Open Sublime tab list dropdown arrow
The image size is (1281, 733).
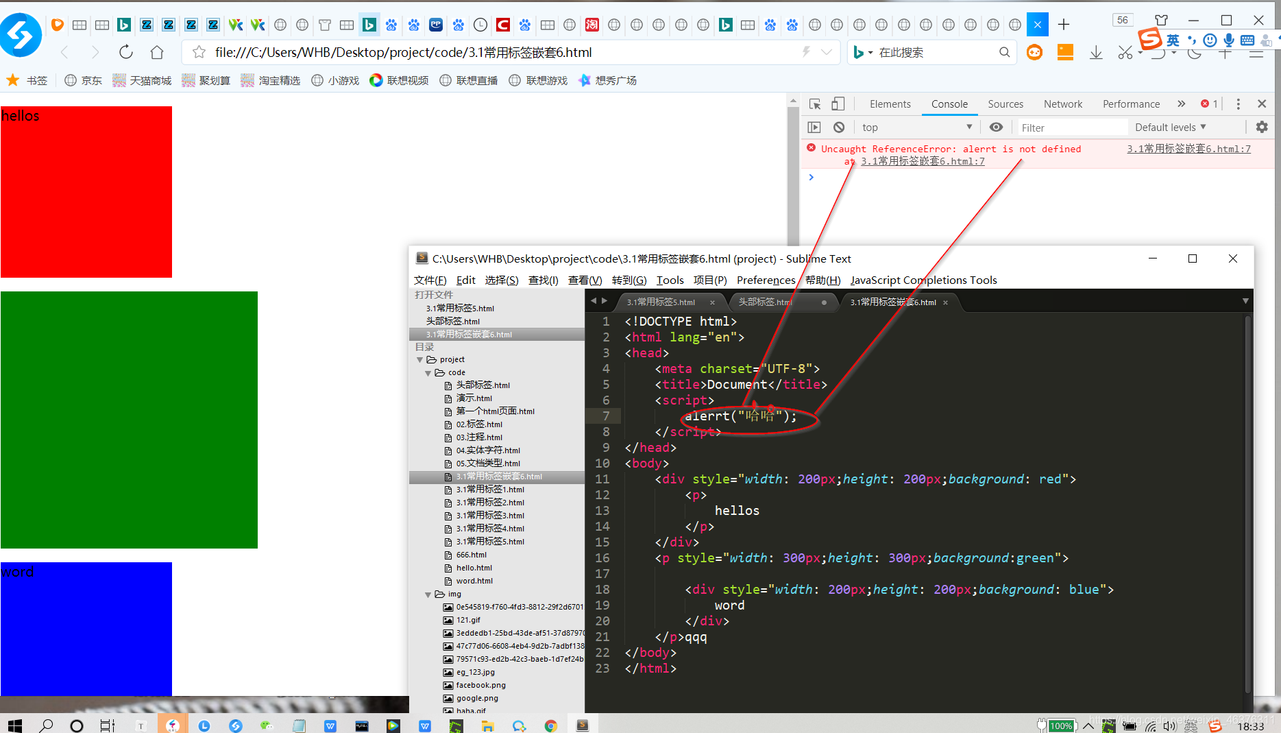(1245, 301)
